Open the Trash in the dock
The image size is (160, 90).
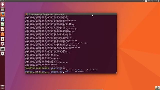[x=3, y=87]
